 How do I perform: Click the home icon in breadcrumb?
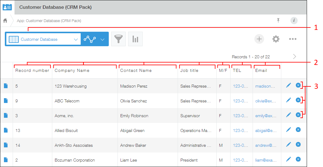click(5, 21)
